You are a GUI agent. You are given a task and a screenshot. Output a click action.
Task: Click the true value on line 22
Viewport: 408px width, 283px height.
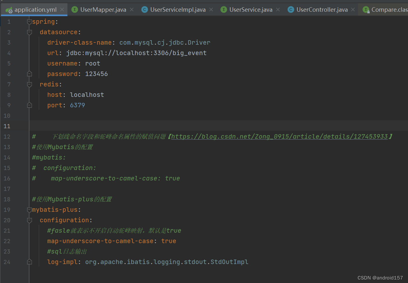click(169, 241)
